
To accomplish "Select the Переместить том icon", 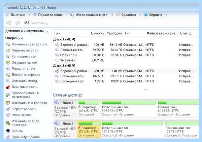I will click(x=8, y=50).
